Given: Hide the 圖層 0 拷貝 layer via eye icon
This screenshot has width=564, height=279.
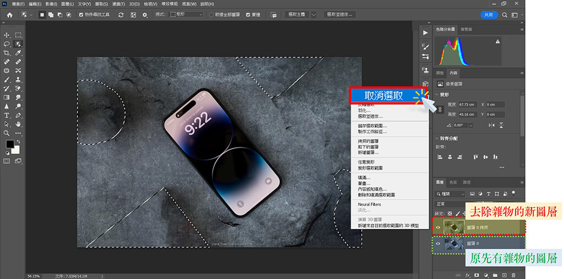Looking at the screenshot, I should pyautogui.click(x=438, y=227).
